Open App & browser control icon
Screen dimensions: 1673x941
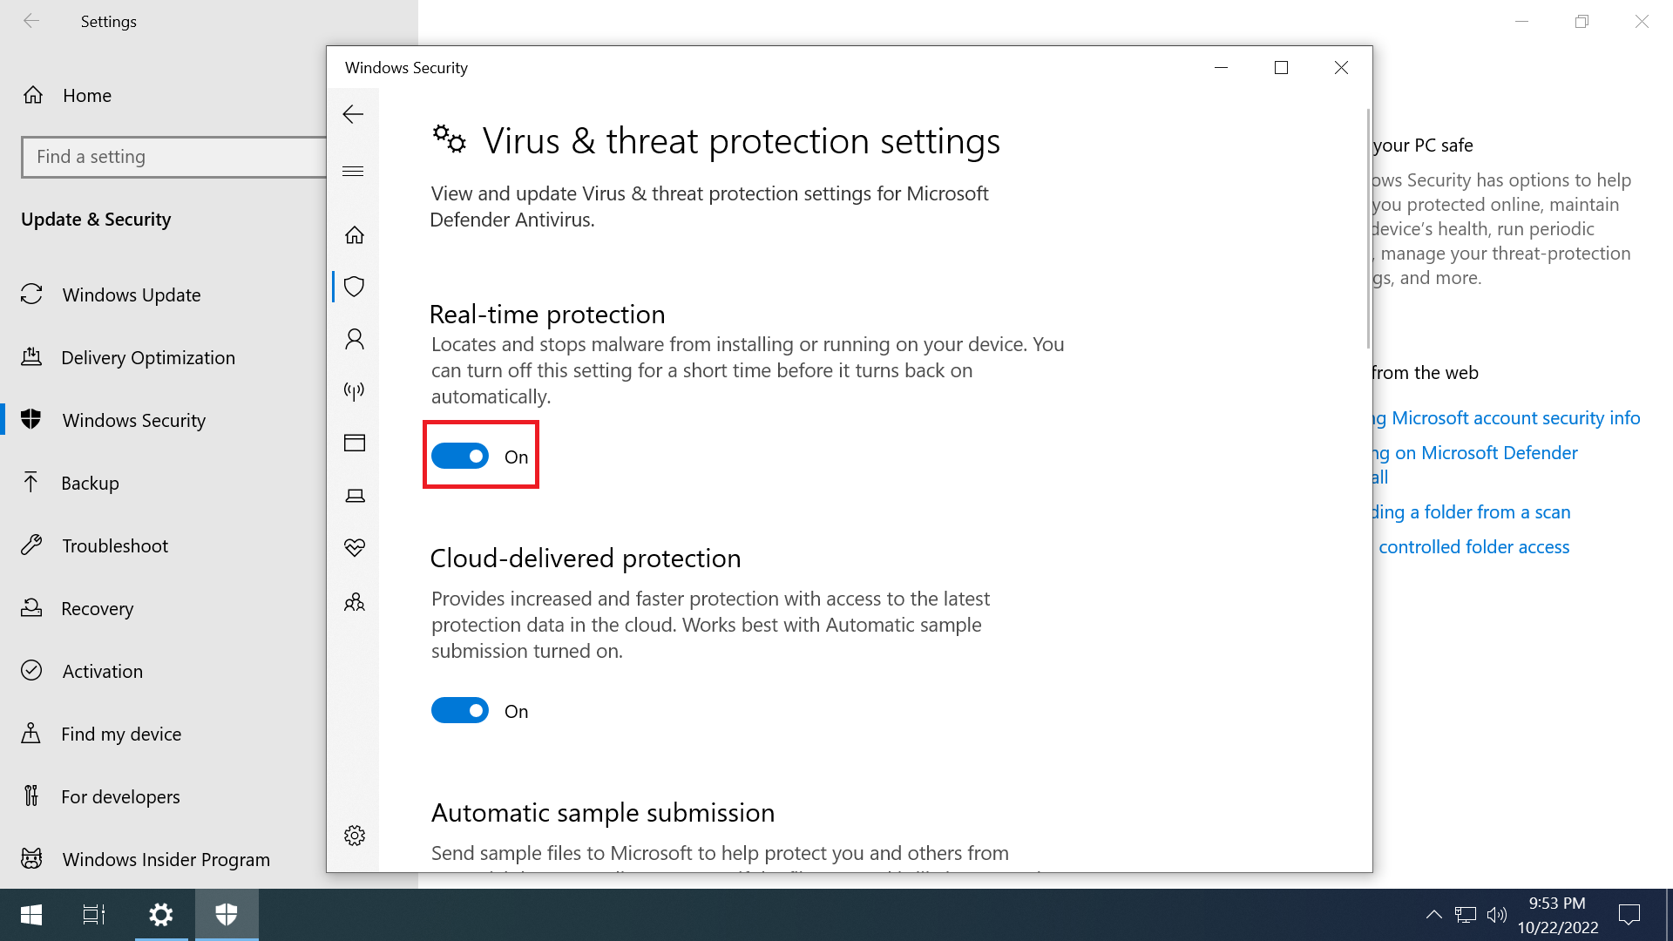point(354,443)
